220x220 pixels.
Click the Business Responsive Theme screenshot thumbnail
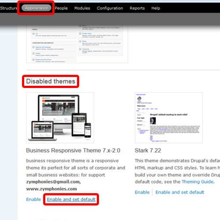coord(60,117)
